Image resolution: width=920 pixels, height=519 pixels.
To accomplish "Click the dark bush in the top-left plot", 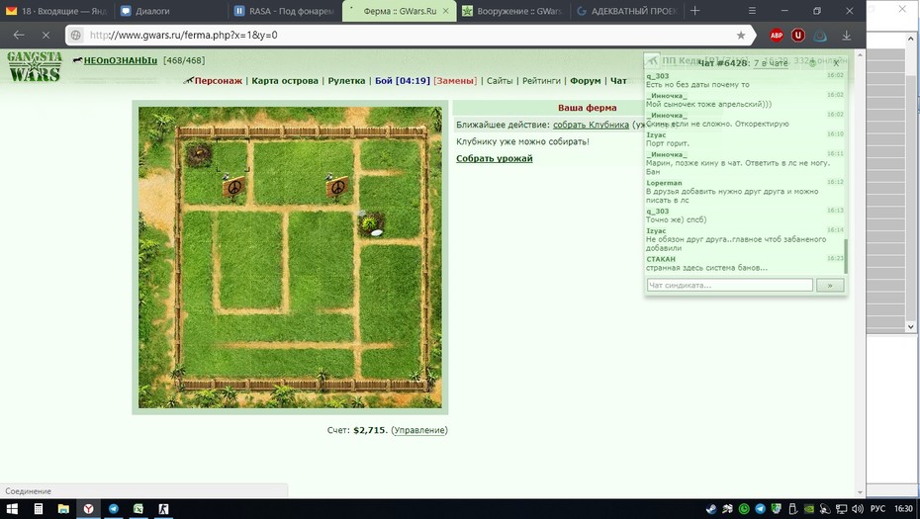I will click(x=199, y=155).
